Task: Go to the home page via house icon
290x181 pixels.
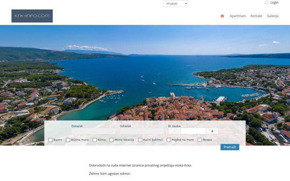Action: pyautogui.click(x=222, y=16)
